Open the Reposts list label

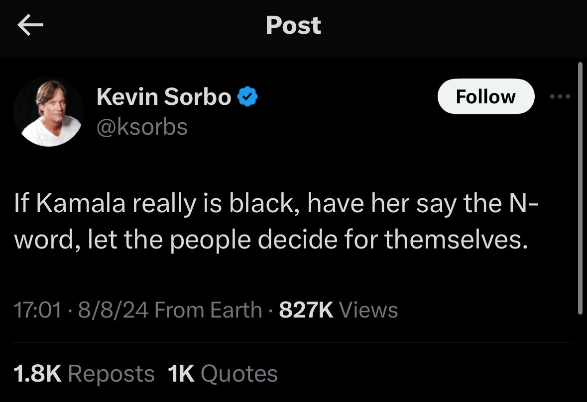point(111,374)
